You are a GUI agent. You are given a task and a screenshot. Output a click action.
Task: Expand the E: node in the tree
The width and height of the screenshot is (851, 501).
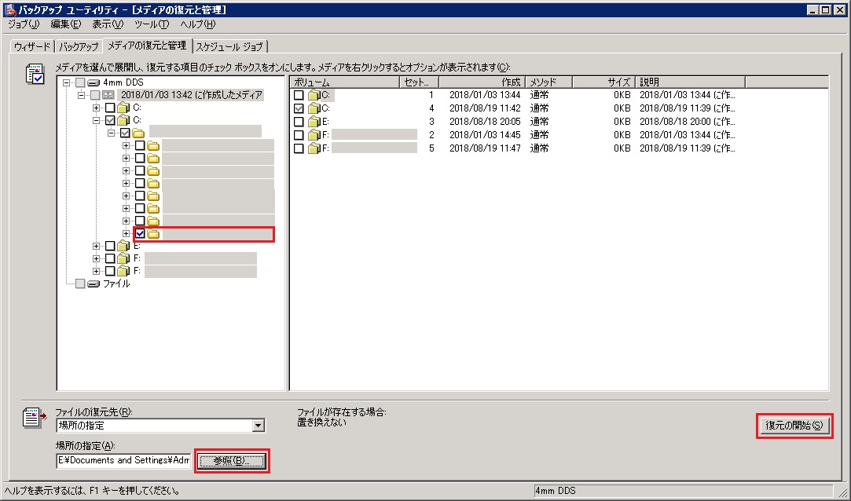click(x=97, y=246)
